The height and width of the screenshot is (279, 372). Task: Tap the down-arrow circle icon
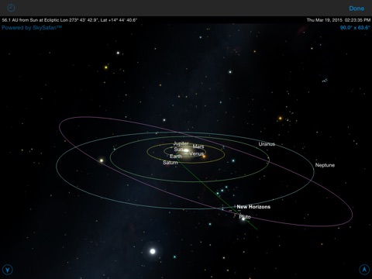pyautogui.click(x=8, y=270)
